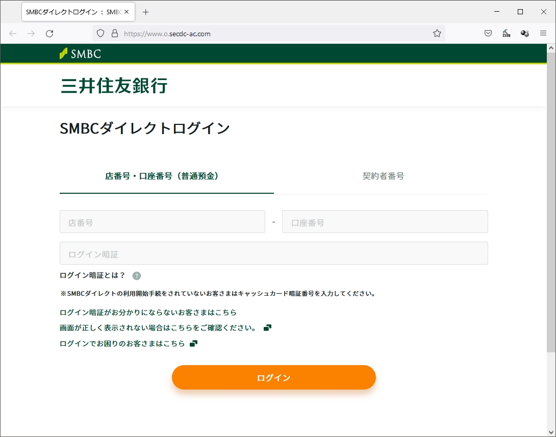Select the 店番号・口座番号（普通預金）tab

(167, 176)
